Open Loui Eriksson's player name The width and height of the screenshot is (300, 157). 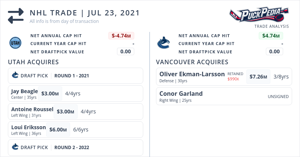coord(28,127)
